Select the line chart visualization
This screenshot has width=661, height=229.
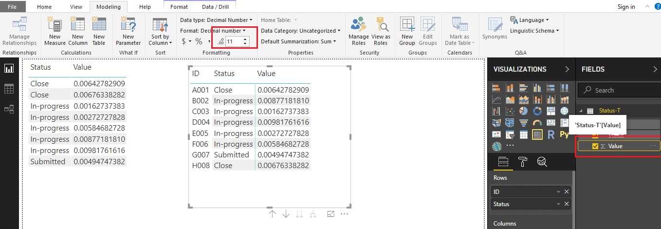(x=496, y=99)
